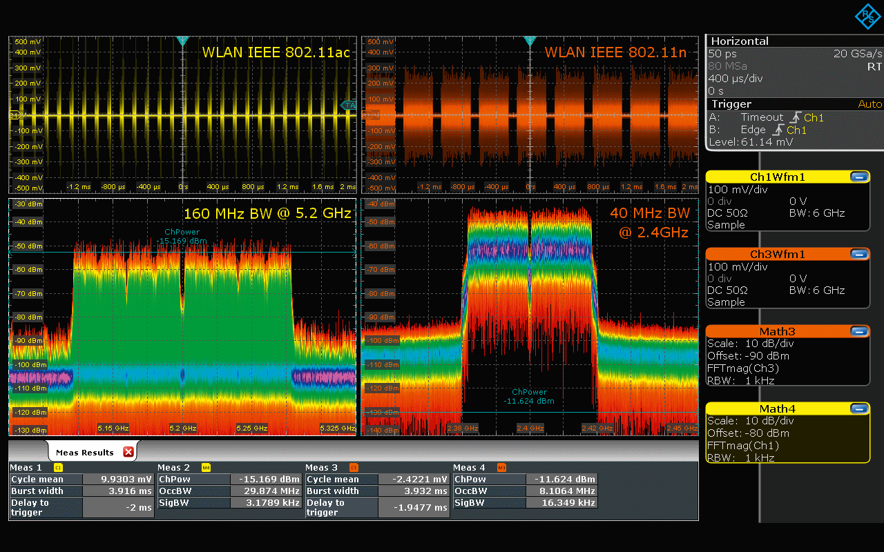Click the C3 source badge next to Meas 3
Screen dimensions: 884x552
pyautogui.click(x=354, y=468)
